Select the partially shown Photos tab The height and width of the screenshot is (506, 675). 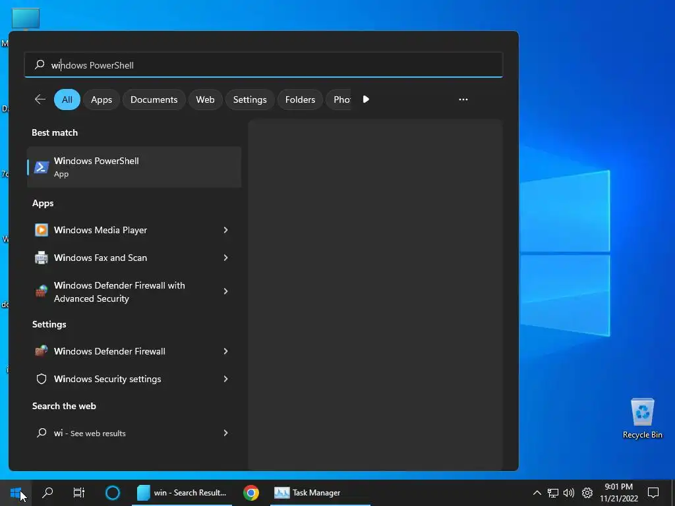click(339, 99)
